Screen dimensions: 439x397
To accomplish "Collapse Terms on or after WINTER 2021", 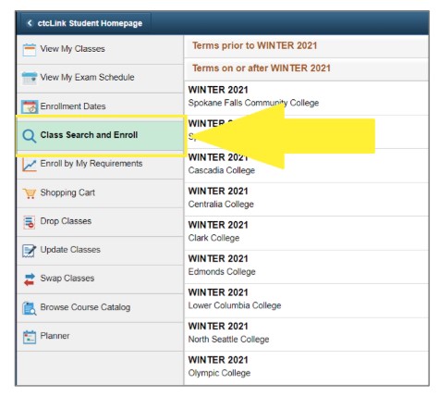I will pos(306,69).
